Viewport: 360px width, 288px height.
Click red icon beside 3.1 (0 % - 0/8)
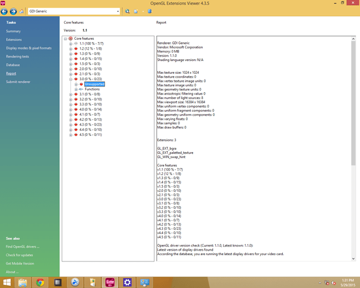click(76, 94)
